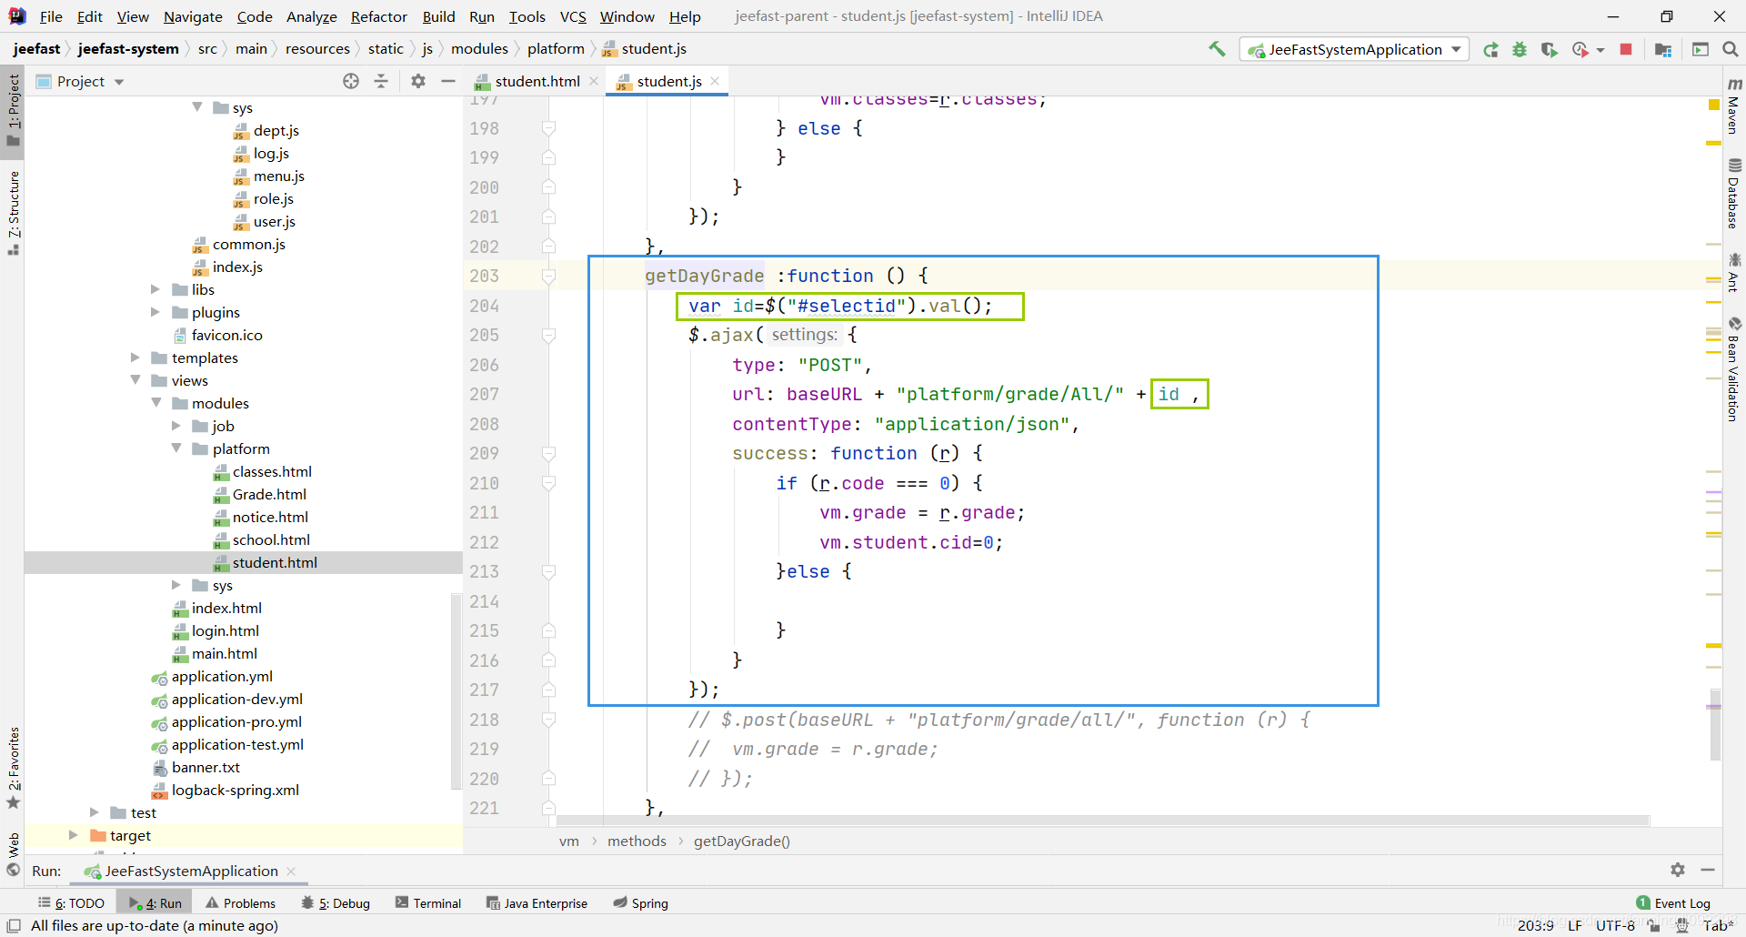
Task: Toggle the Structure tool window side button
Action: pos(14,209)
